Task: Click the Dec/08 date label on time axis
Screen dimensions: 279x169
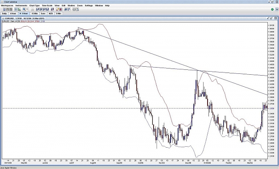Action: point(188,163)
